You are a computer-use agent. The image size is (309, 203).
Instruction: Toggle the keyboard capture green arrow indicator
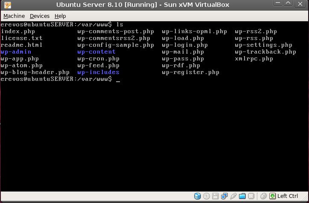[x=272, y=196]
